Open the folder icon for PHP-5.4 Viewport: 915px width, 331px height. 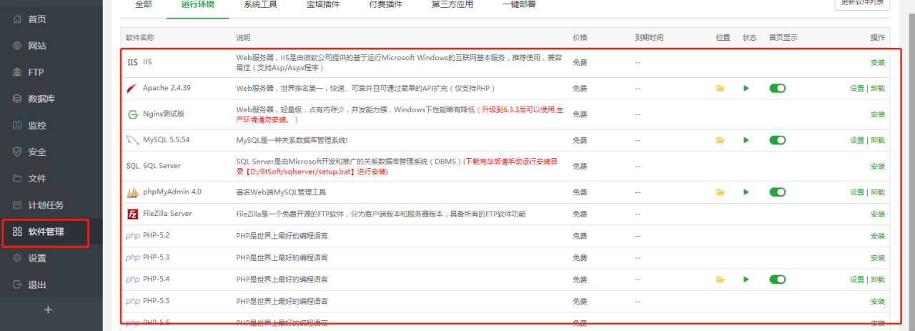pyautogui.click(x=720, y=280)
